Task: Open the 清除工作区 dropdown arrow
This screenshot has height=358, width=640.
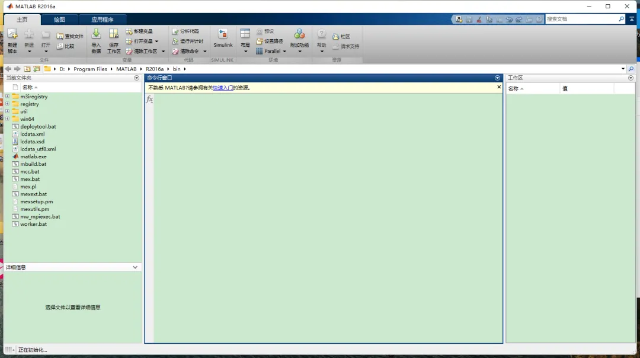Action: (x=163, y=52)
